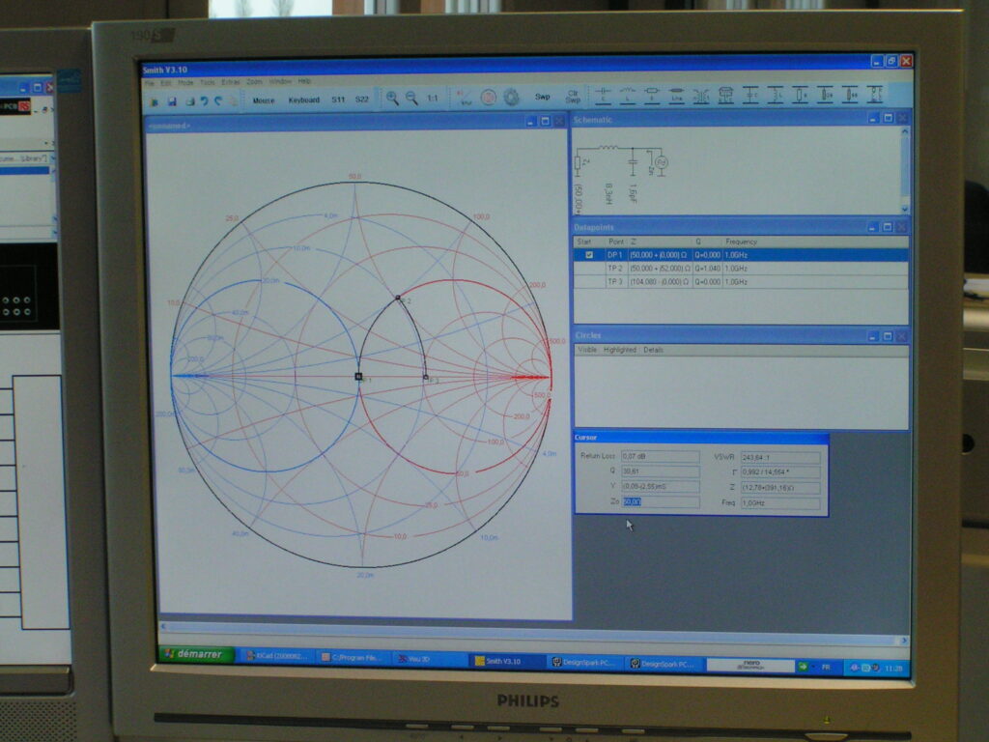Insert a series inductor element
The image size is (989, 742).
[x=628, y=96]
